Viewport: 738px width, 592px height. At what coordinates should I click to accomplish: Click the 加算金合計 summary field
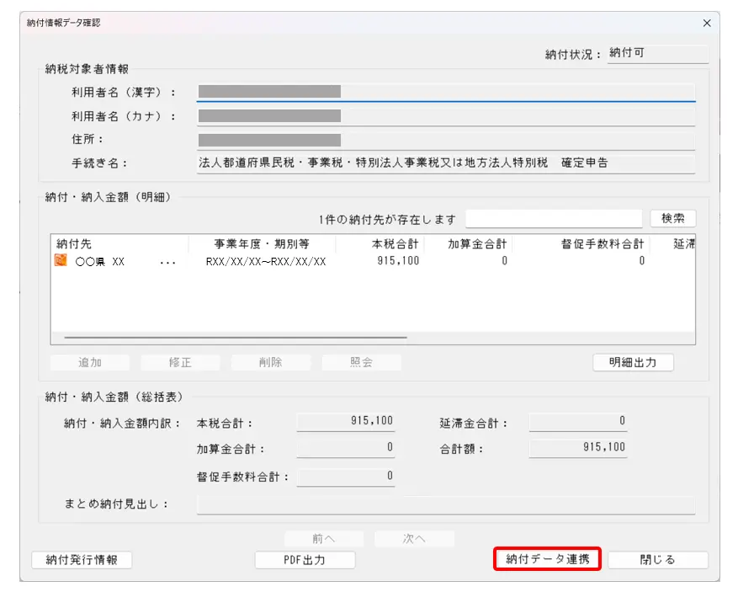pyautogui.click(x=346, y=447)
